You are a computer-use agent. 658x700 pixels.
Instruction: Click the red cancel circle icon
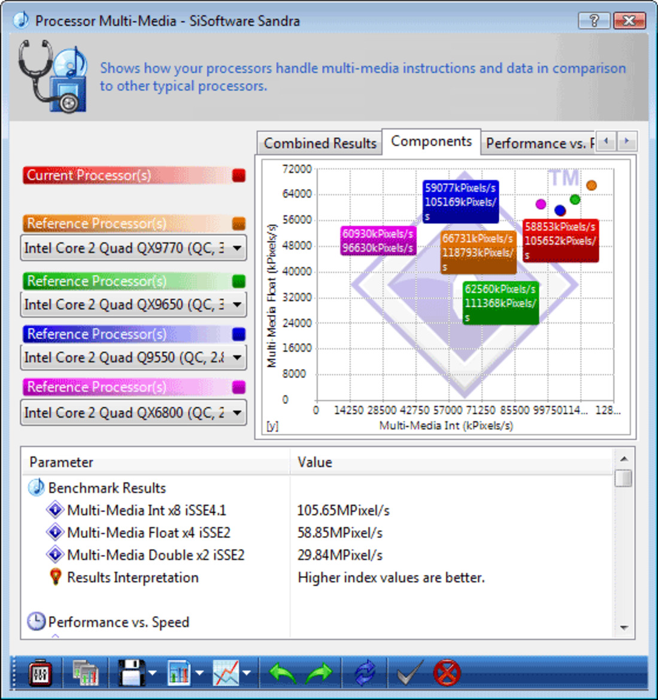point(447,673)
